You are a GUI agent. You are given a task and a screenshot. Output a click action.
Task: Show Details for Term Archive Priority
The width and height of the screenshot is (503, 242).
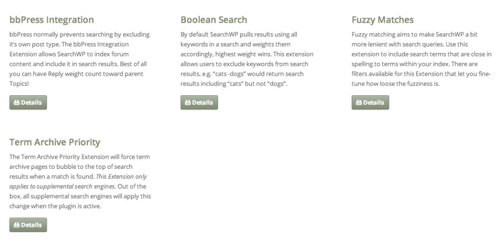coord(28,225)
